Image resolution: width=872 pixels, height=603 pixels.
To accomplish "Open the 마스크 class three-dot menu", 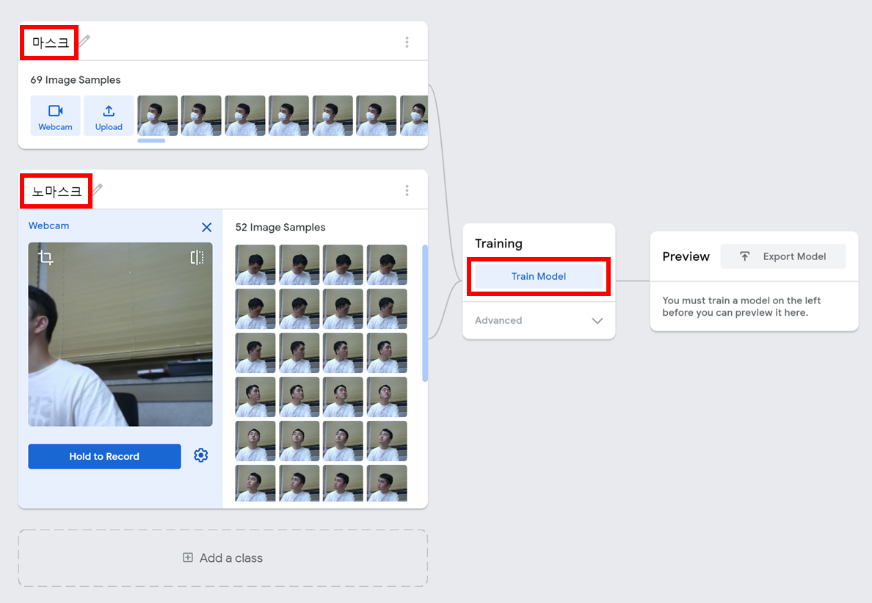I will (x=407, y=43).
